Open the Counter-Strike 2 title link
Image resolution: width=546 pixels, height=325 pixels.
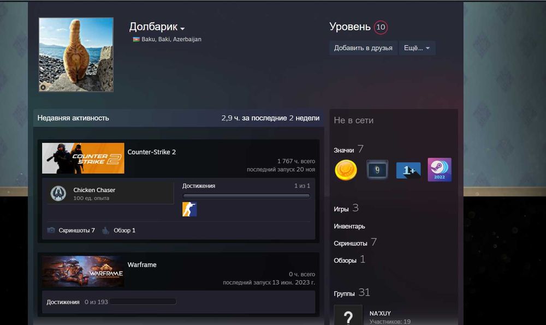tap(151, 152)
